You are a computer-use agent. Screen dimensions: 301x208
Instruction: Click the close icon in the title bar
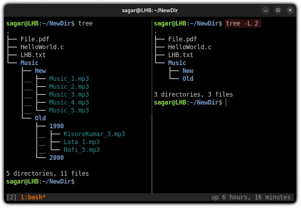[291, 10]
